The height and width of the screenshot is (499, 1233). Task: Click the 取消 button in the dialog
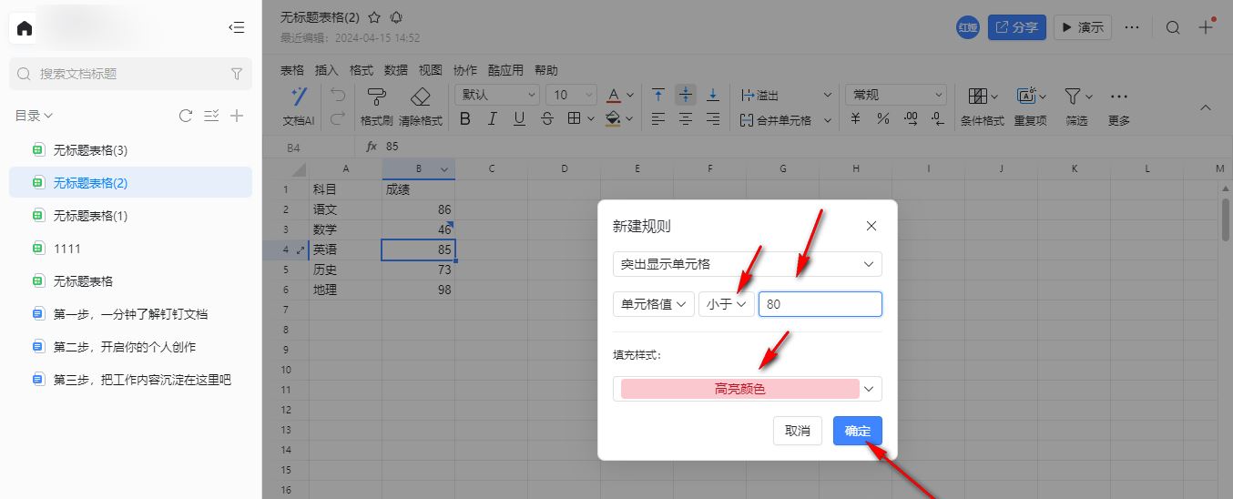coord(797,431)
